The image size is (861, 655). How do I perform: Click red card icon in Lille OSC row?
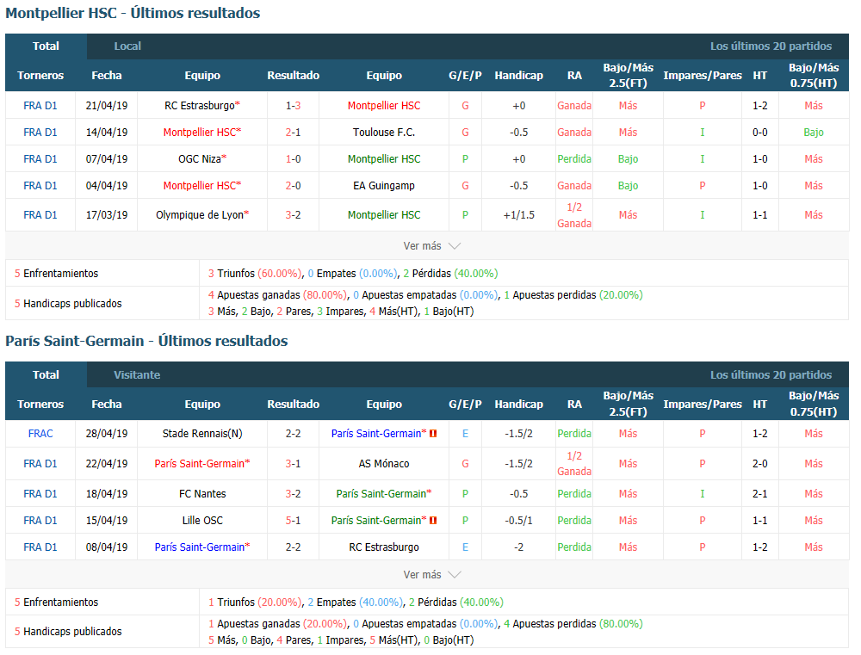[x=433, y=521]
